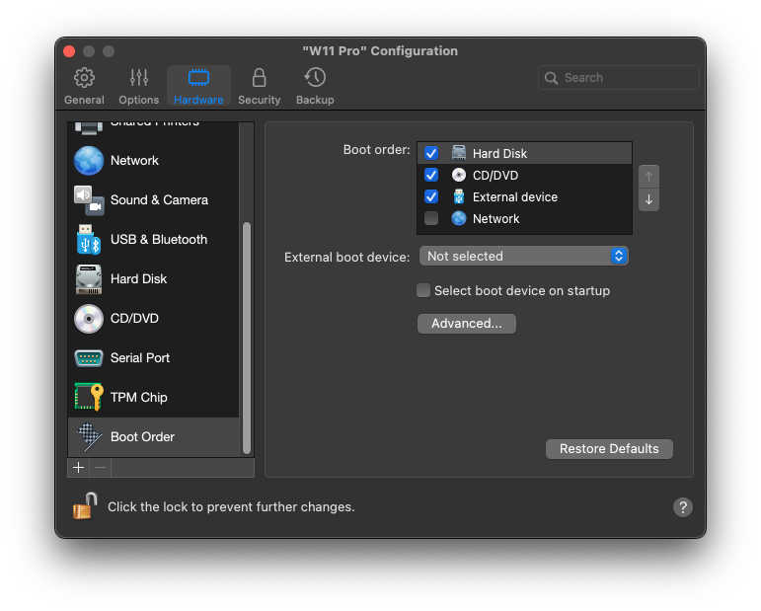Screen dimensions: 761x611
Task: Click the Advanced... button
Action: pos(467,323)
